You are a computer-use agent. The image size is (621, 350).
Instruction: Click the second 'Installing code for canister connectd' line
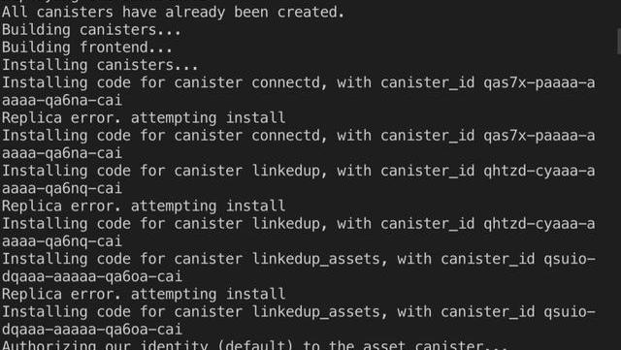298,136
